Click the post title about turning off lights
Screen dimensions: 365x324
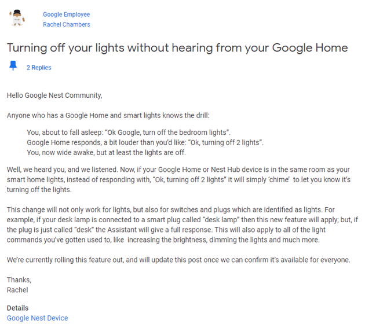pyautogui.click(x=177, y=47)
